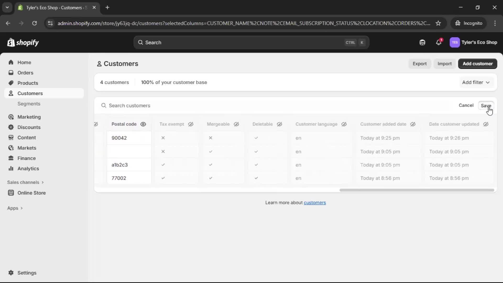This screenshot has width=503, height=283.
Task: Open Home from the sidebar icon
Action: click(11, 62)
